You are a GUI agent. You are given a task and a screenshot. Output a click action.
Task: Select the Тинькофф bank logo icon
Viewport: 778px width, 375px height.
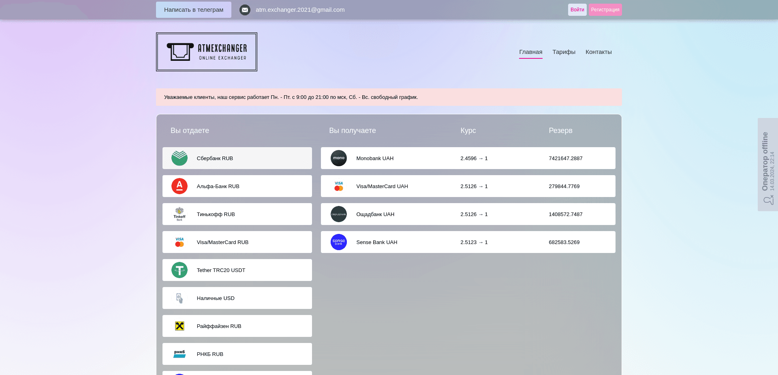click(x=179, y=214)
